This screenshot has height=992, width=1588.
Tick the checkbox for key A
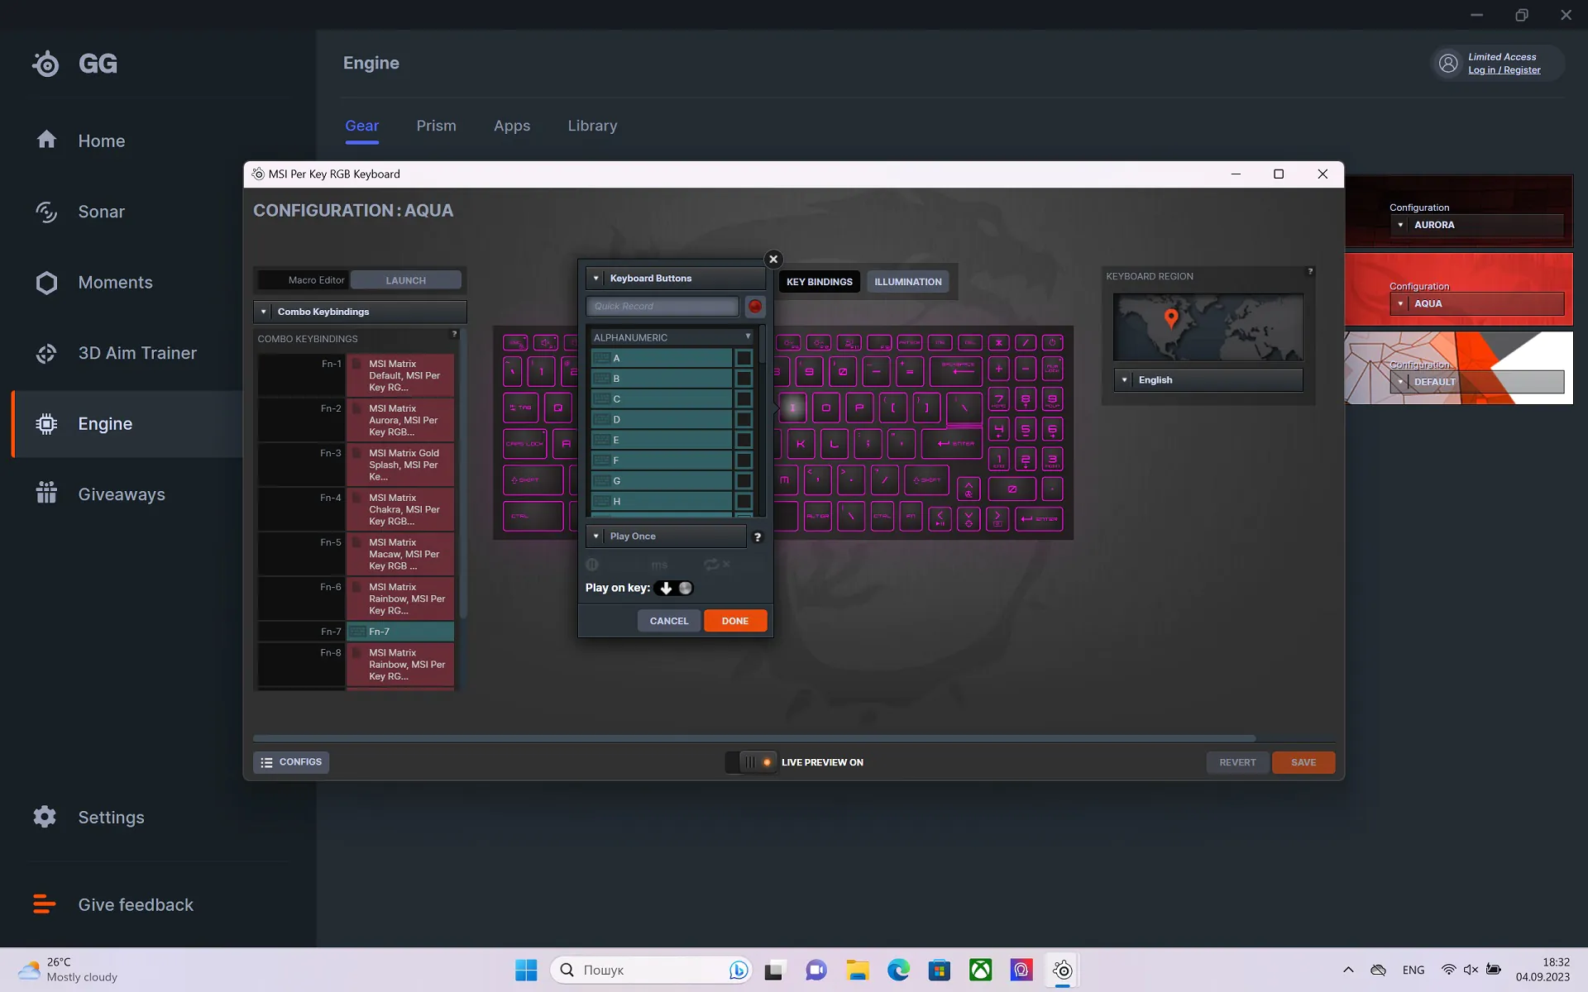(x=744, y=358)
